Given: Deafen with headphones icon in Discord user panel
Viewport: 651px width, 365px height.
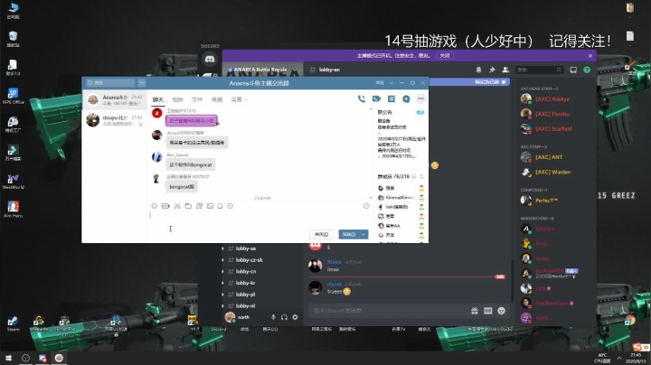Looking at the screenshot, I should pos(284,317).
